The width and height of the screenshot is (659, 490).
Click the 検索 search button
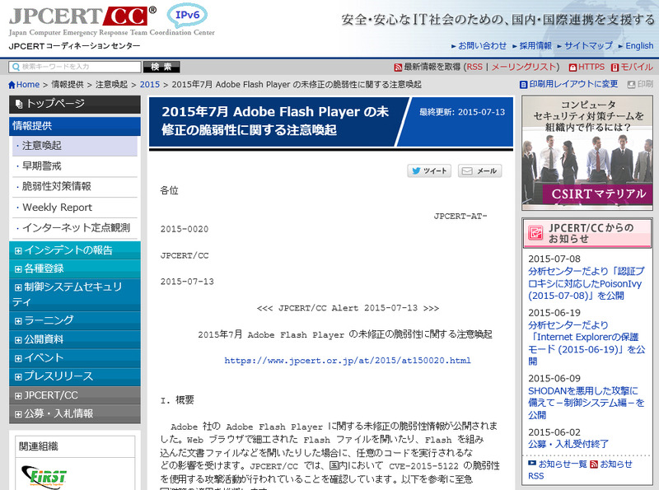[x=161, y=67]
